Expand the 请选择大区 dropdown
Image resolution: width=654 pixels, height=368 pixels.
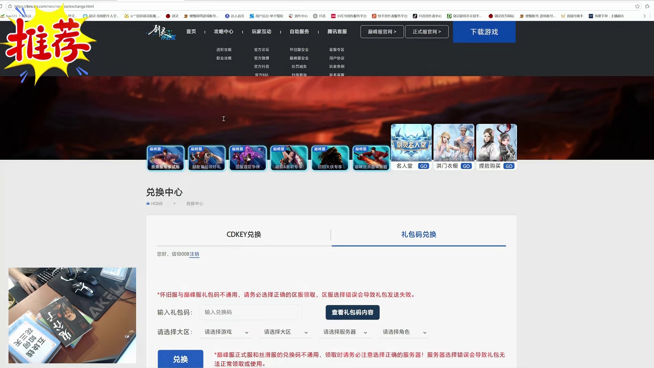coord(285,332)
